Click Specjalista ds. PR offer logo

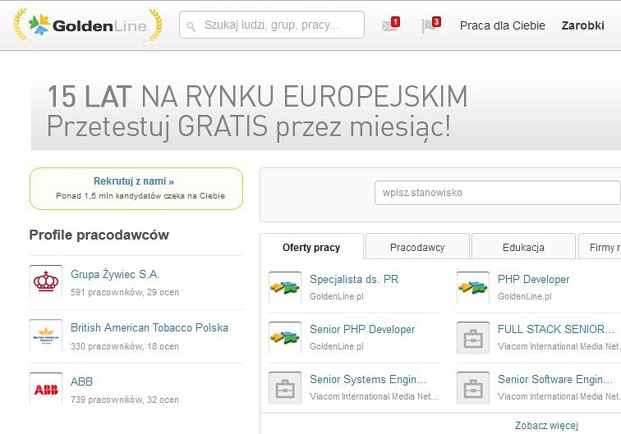click(285, 288)
